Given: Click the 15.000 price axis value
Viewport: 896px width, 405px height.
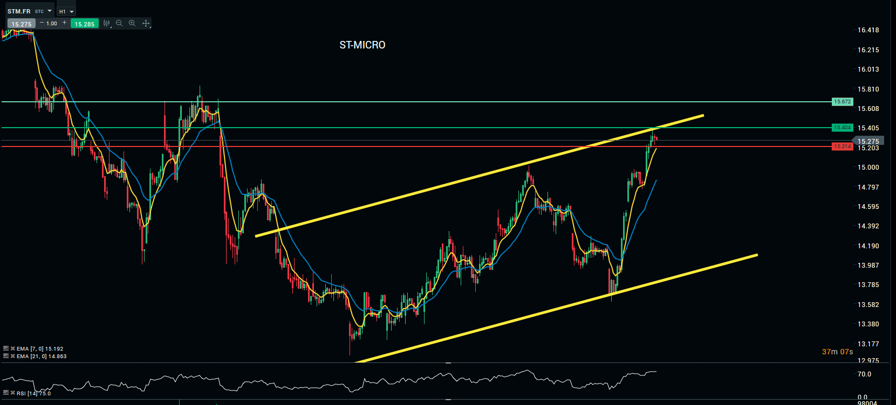Looking at the screenshot, I should 868,167.
